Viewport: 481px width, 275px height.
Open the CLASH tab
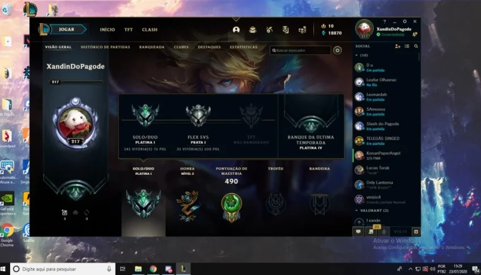pos(150,29)
